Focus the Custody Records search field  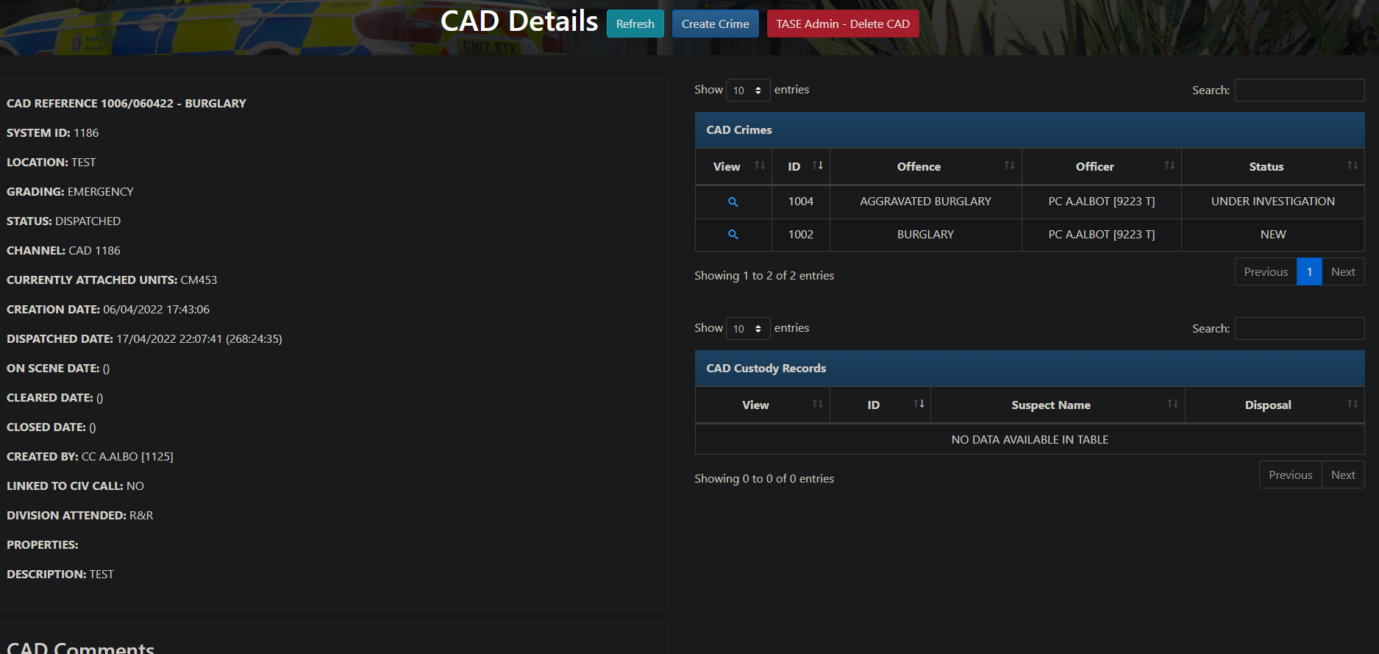tap(1299, 329)
